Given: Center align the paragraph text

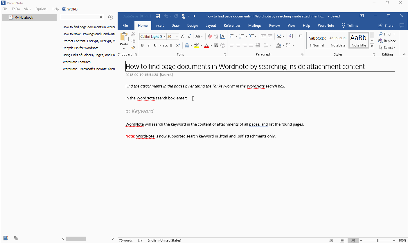Looking at the screenshot, I should pyautogui.click(x=238, y=45).
